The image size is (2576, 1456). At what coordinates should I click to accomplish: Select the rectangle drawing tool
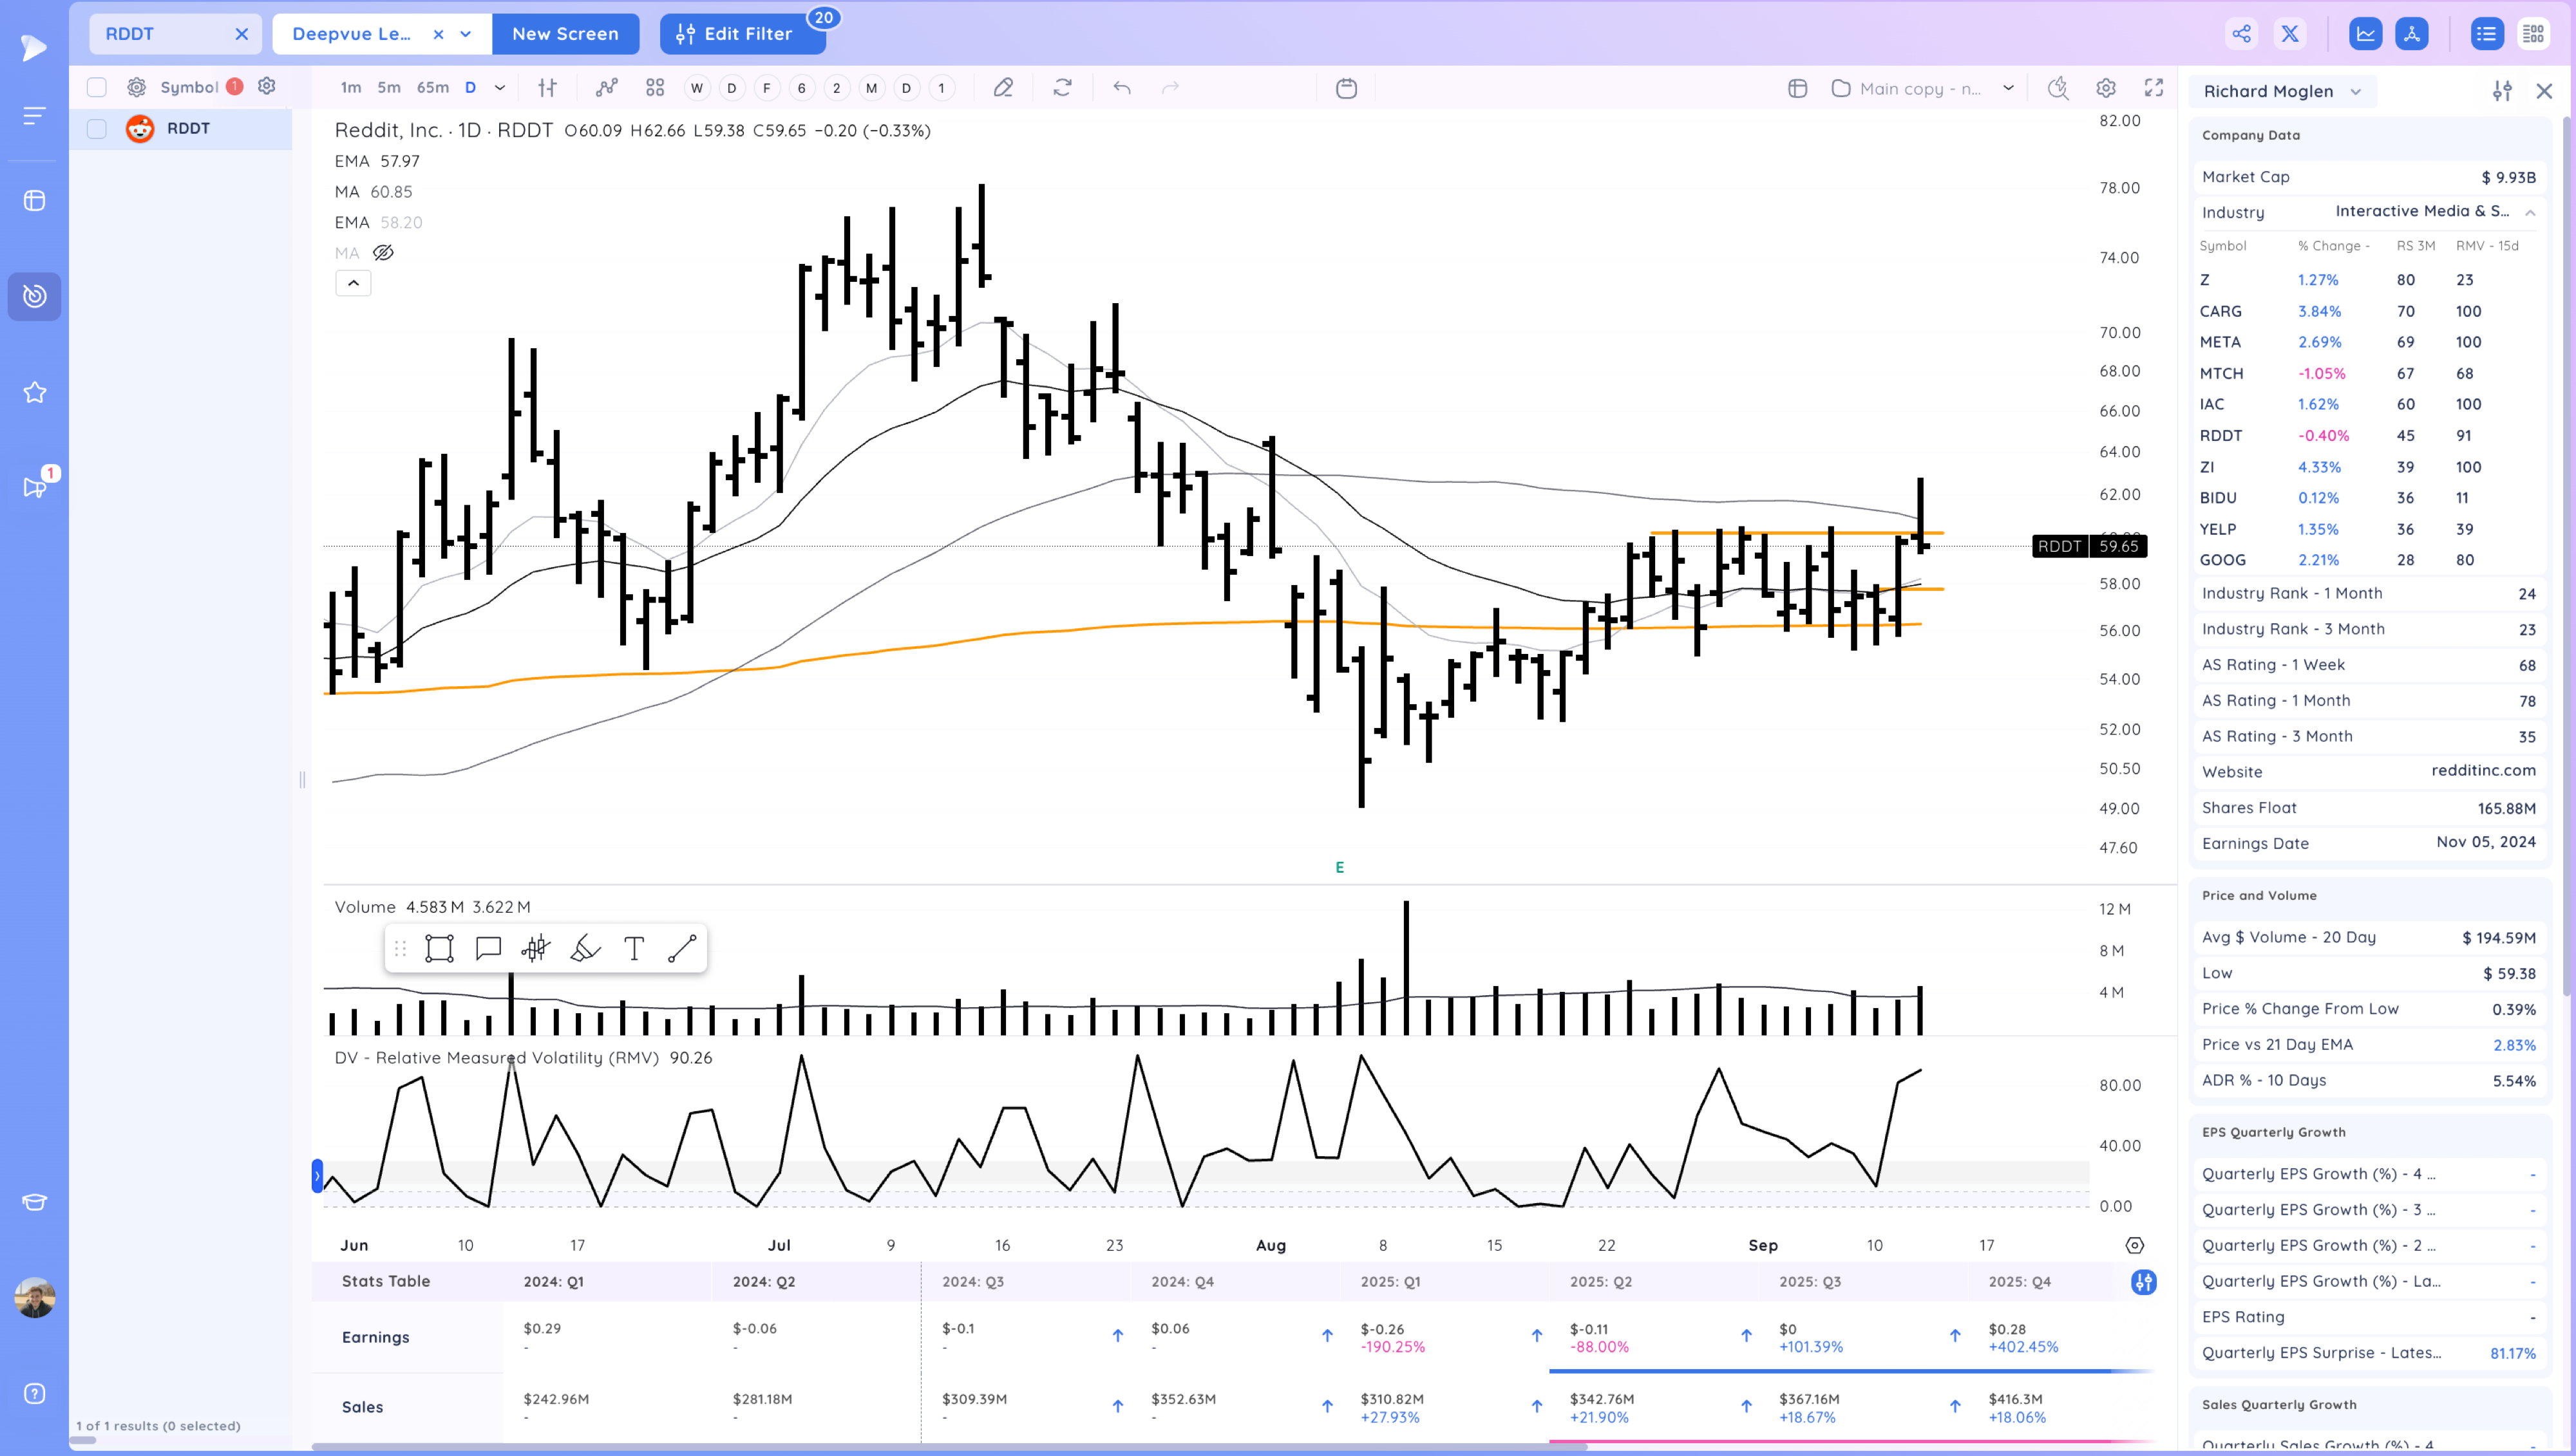point(439,948)
